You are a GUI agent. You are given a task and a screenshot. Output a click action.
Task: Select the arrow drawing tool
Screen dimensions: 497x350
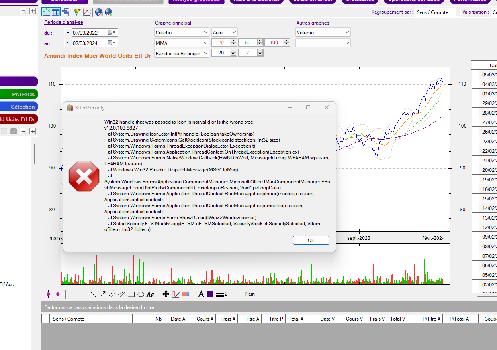(x=102, y=294)
